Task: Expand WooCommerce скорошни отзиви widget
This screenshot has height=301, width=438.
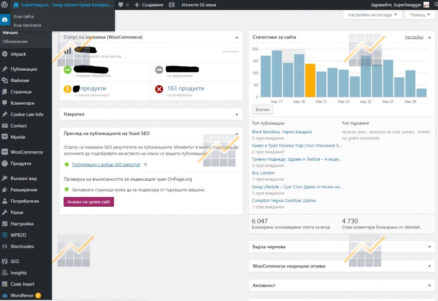Action: (430, 266)
